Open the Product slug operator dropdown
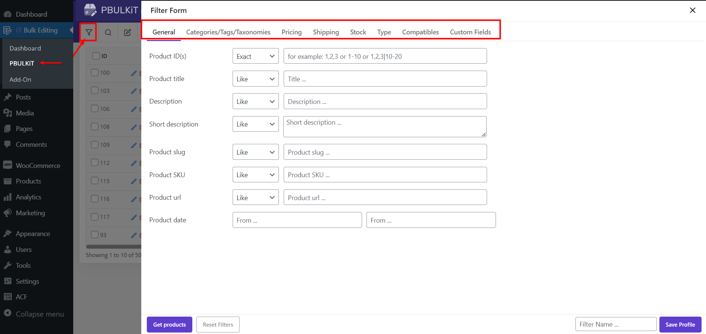This screenshot has width=706, height=334. [256, 152]
